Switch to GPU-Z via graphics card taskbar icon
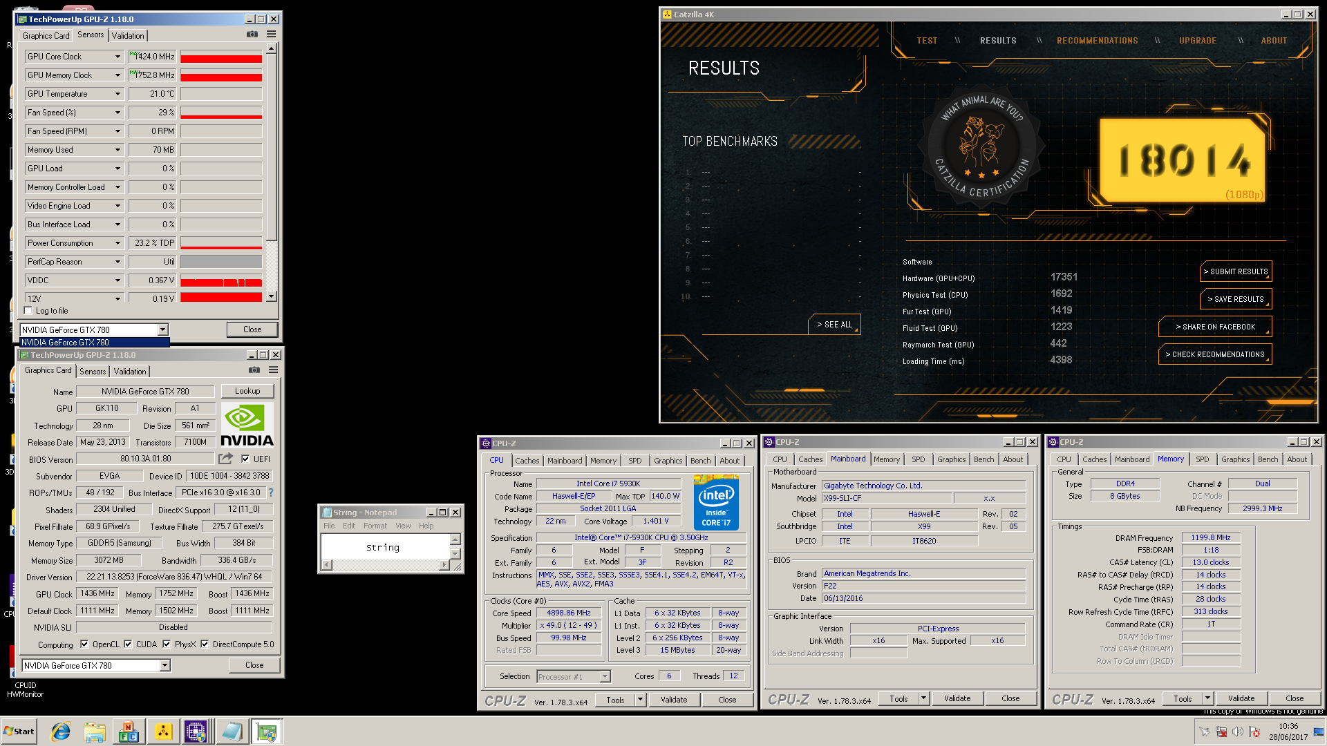 click(266, 731)
